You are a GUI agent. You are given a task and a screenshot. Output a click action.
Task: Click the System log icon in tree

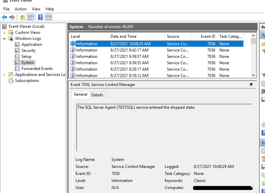(x=17, y=63)
